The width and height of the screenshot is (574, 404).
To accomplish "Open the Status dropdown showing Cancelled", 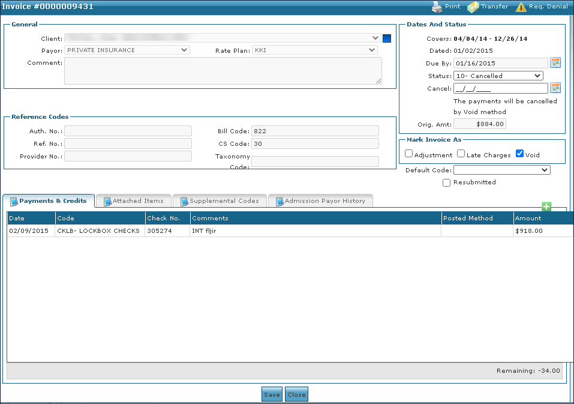I will pyautogui.click(x=498, y=76).
